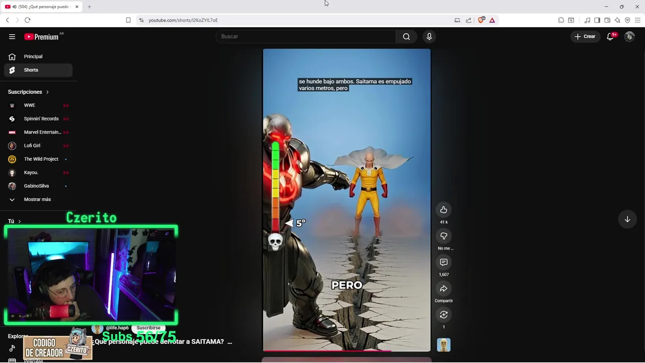Share the short via Compartir
The height and width of the screenshot is (363, 645).
[x=443, y=288]
